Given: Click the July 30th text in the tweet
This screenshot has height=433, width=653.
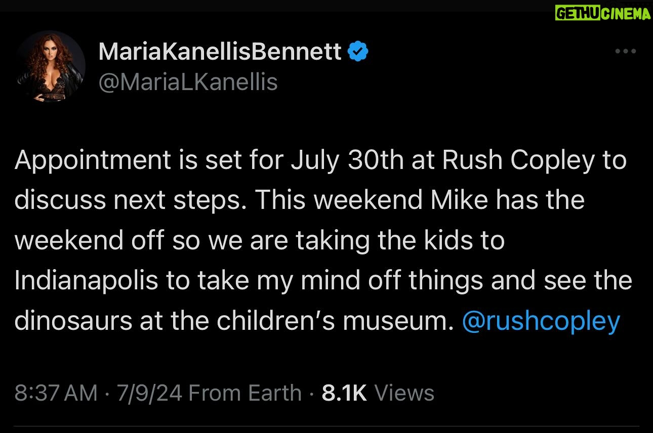Looking at the screenshot, I should 358,160.
